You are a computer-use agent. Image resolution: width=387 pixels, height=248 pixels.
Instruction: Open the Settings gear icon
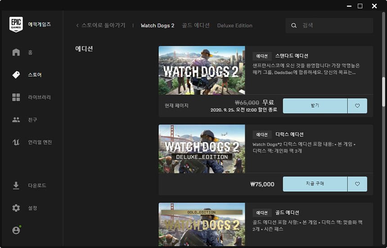[x=16, y=208]
